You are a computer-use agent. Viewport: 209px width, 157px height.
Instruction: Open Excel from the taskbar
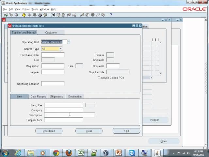tap(81, 153)
